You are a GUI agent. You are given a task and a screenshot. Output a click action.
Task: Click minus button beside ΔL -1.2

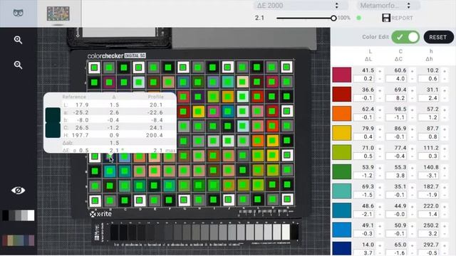click(x=380, y=176)
